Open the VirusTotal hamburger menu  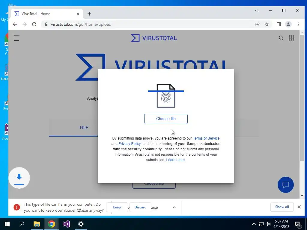(16, 38)
